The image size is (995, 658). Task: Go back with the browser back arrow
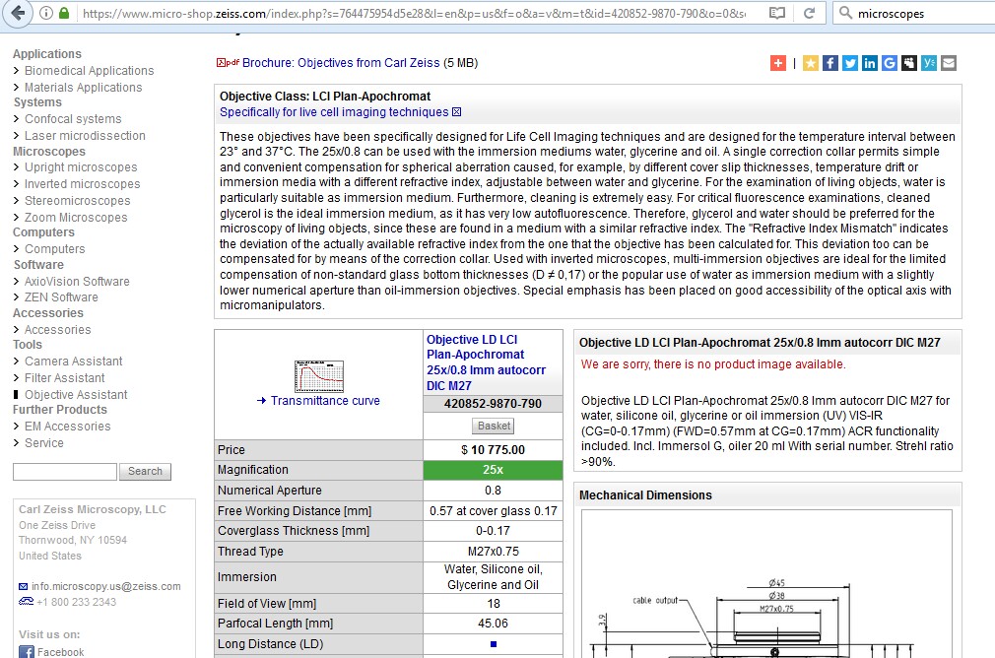(x=18, y=13)
